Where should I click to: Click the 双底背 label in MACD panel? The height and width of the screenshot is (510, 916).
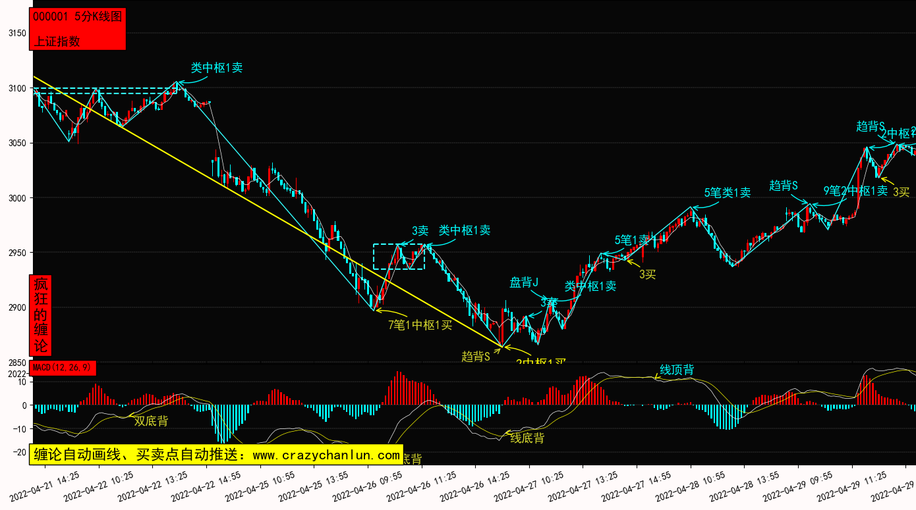point(151,421)
